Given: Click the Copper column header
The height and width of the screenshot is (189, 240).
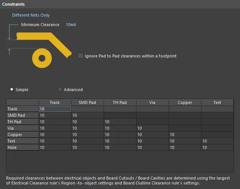Looking at the screenshot, I should (x=185, y=102).
